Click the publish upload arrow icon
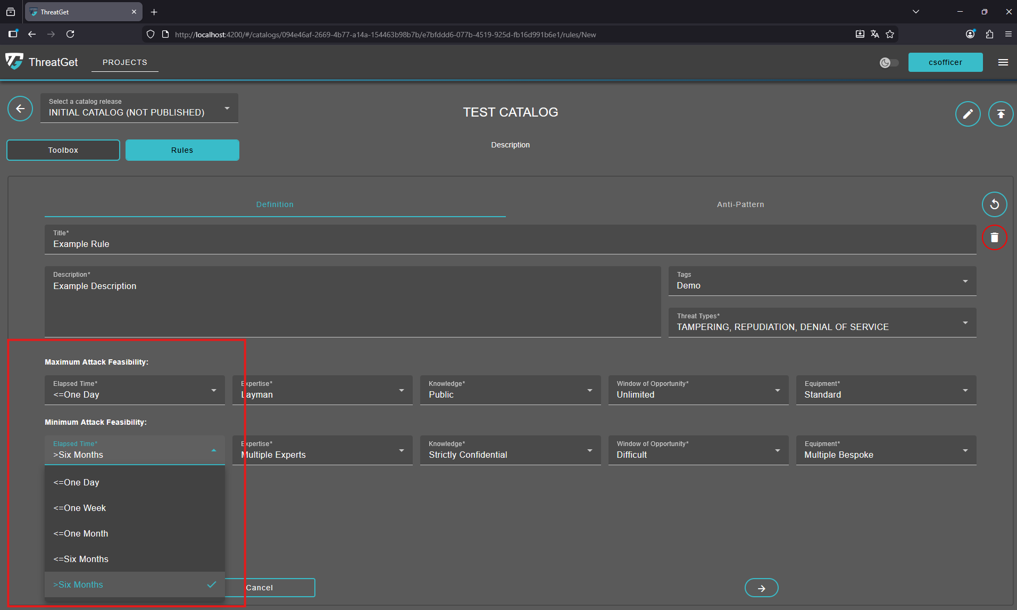 click(x=1001, y=114)
